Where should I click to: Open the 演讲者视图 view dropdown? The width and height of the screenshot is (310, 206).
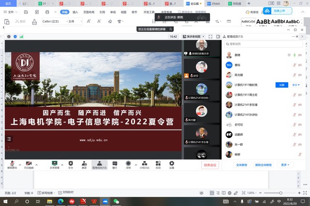click(194, 36)
